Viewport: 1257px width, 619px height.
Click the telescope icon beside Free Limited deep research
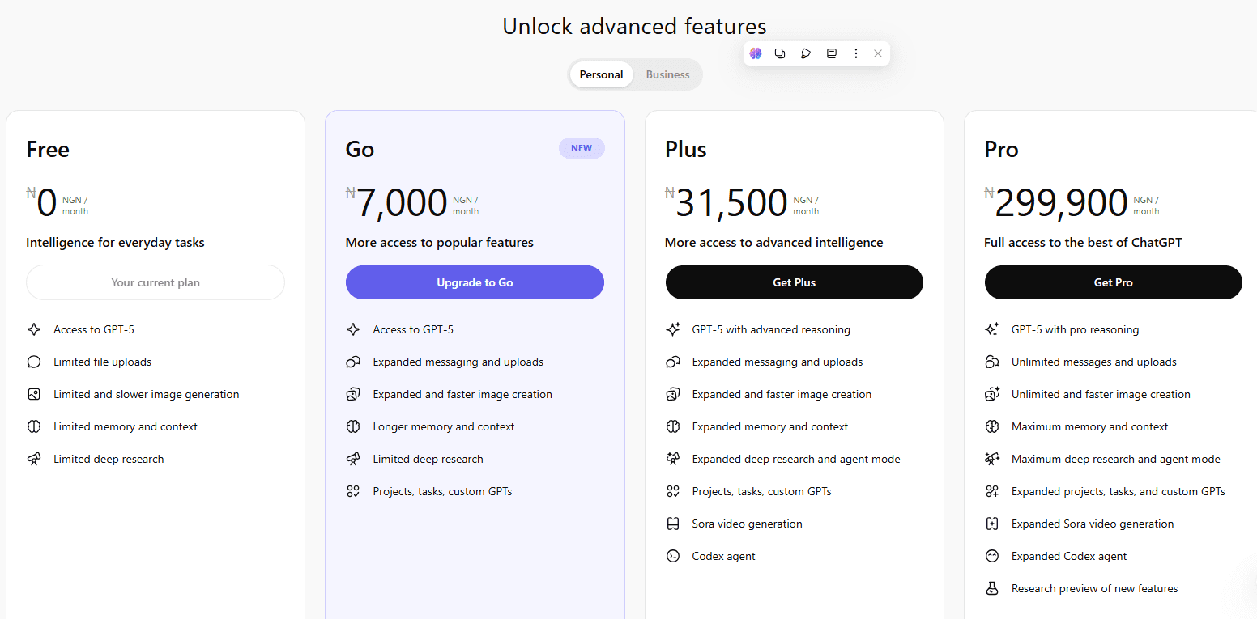34,459
